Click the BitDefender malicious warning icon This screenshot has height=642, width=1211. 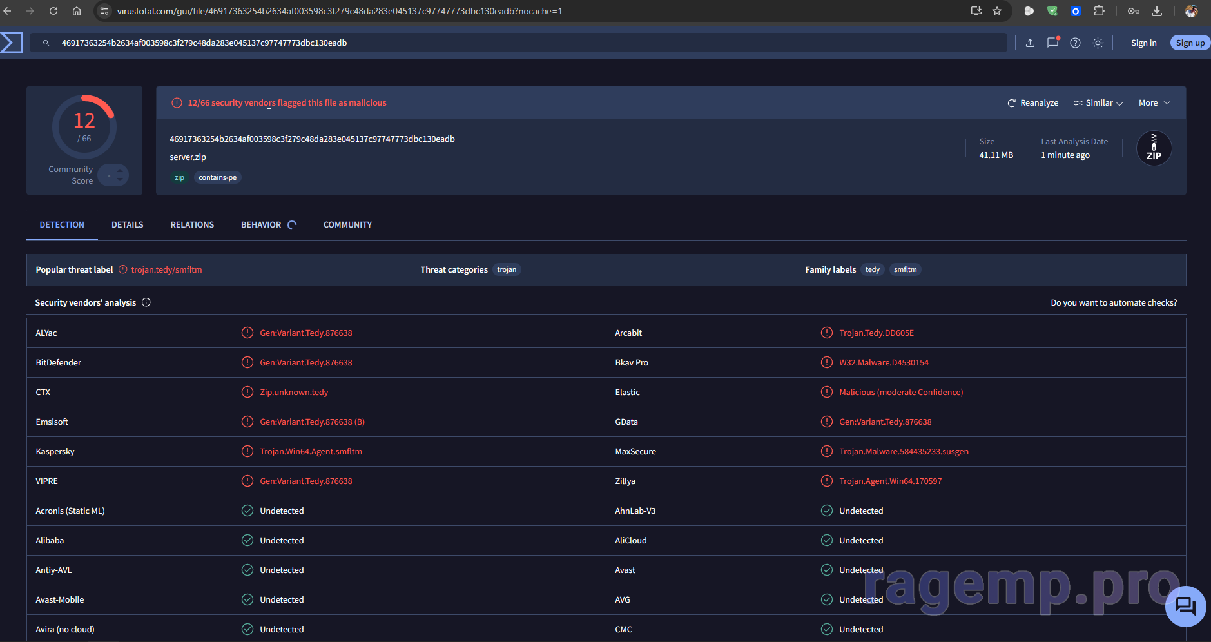[247, 362]
